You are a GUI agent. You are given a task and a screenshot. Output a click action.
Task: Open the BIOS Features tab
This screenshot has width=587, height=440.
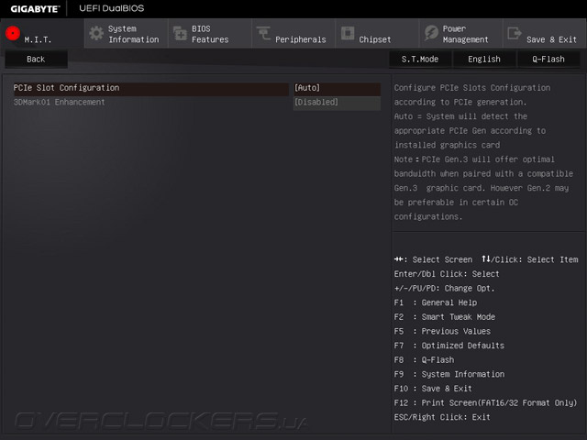(210, 34)
